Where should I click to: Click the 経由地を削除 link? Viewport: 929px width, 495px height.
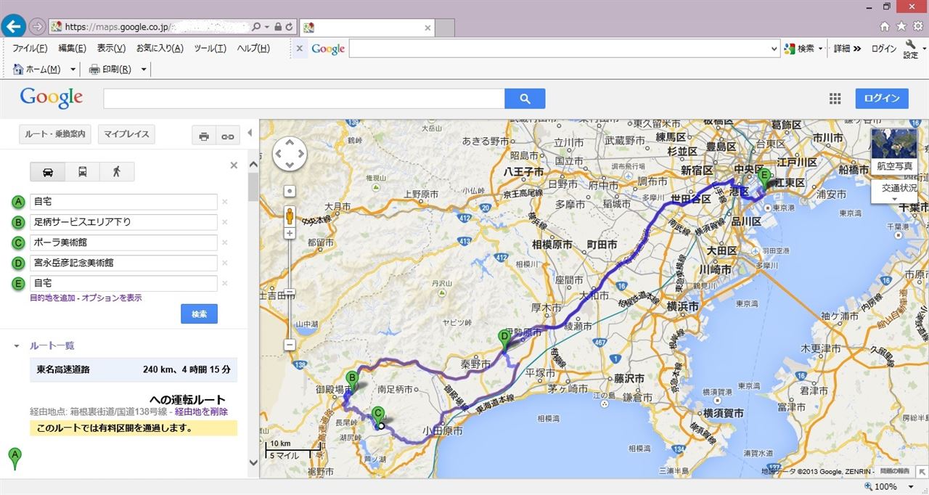pos(201,412)
